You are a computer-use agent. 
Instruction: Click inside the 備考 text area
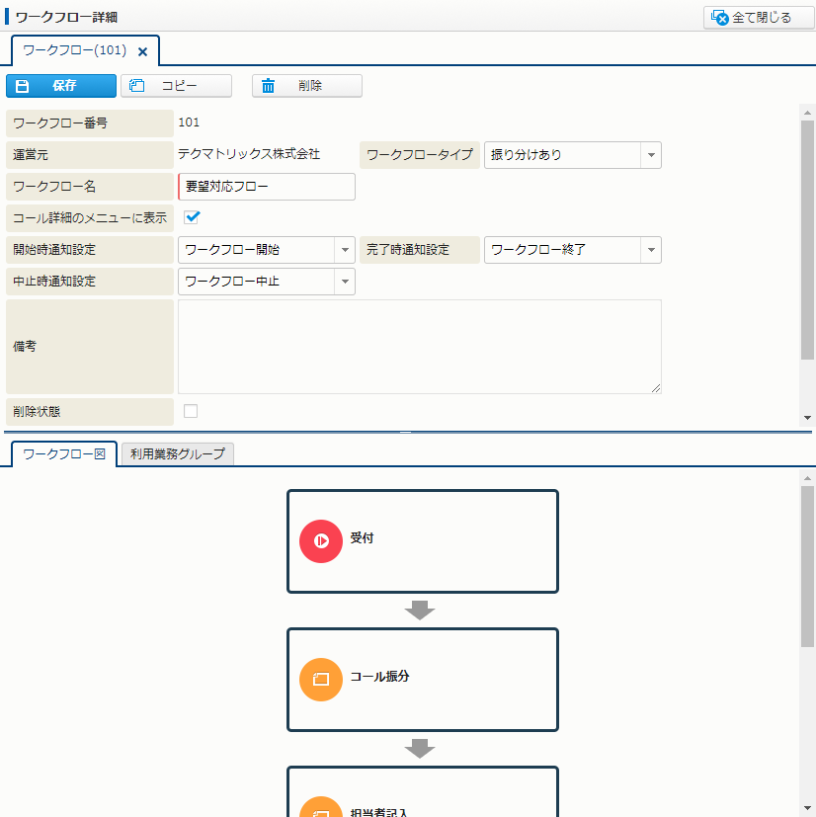[419, 347]
